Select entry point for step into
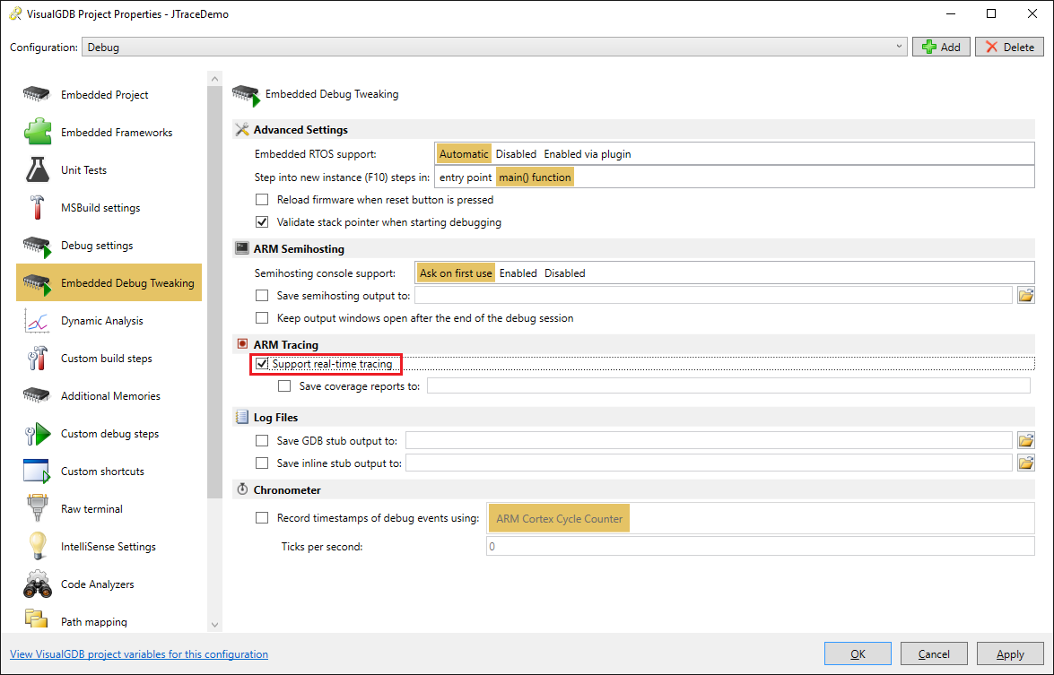The width and height of the screenshot is (1054, 675). (x=466, y=177)
